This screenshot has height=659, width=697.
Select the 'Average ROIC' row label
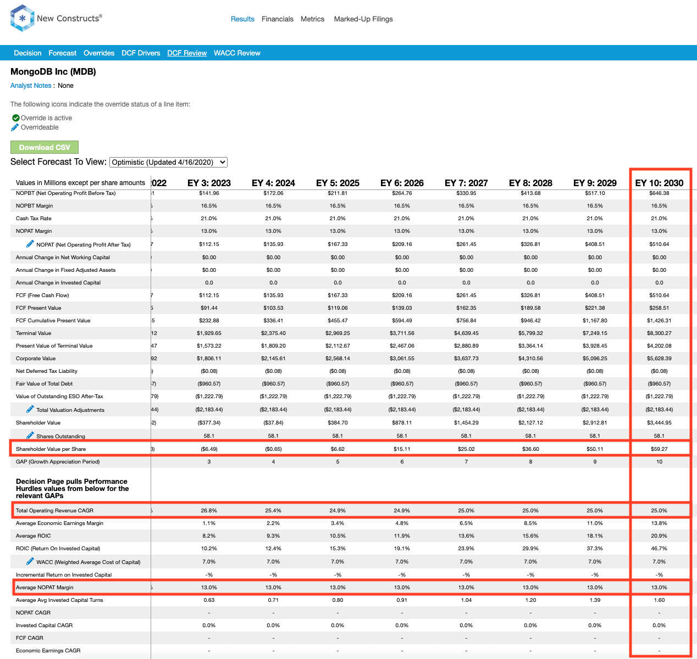34,536
